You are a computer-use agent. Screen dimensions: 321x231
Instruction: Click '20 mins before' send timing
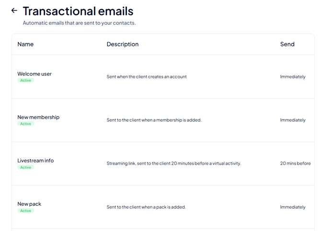(296, 164)
